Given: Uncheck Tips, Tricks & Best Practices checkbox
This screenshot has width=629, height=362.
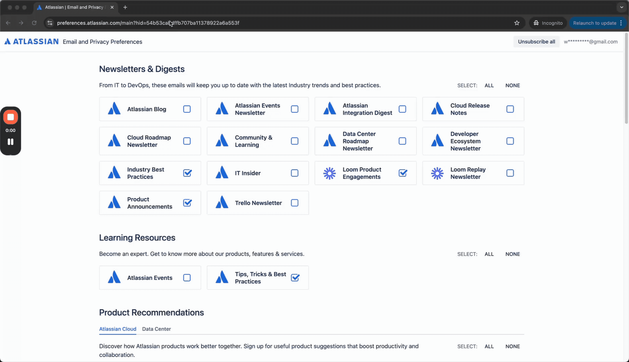Looking at the screenshot, I should (295, 278).
